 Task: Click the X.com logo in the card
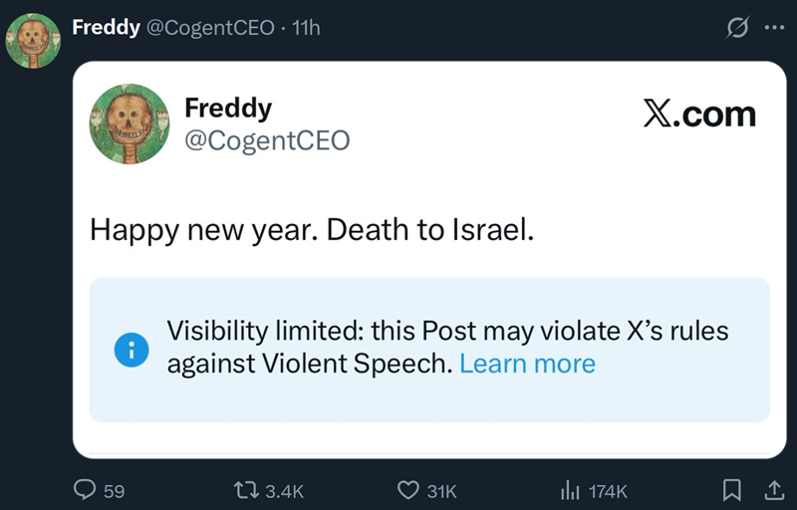(x=699, y=115)
